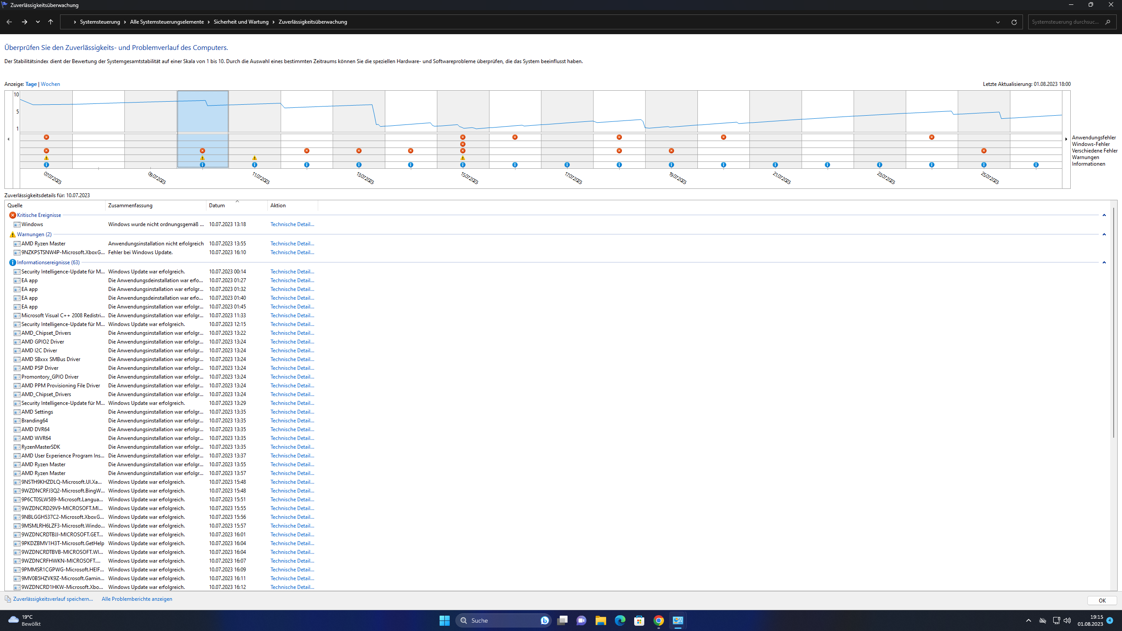
Task: Navigate up one folder level
Action: point(51,22)
